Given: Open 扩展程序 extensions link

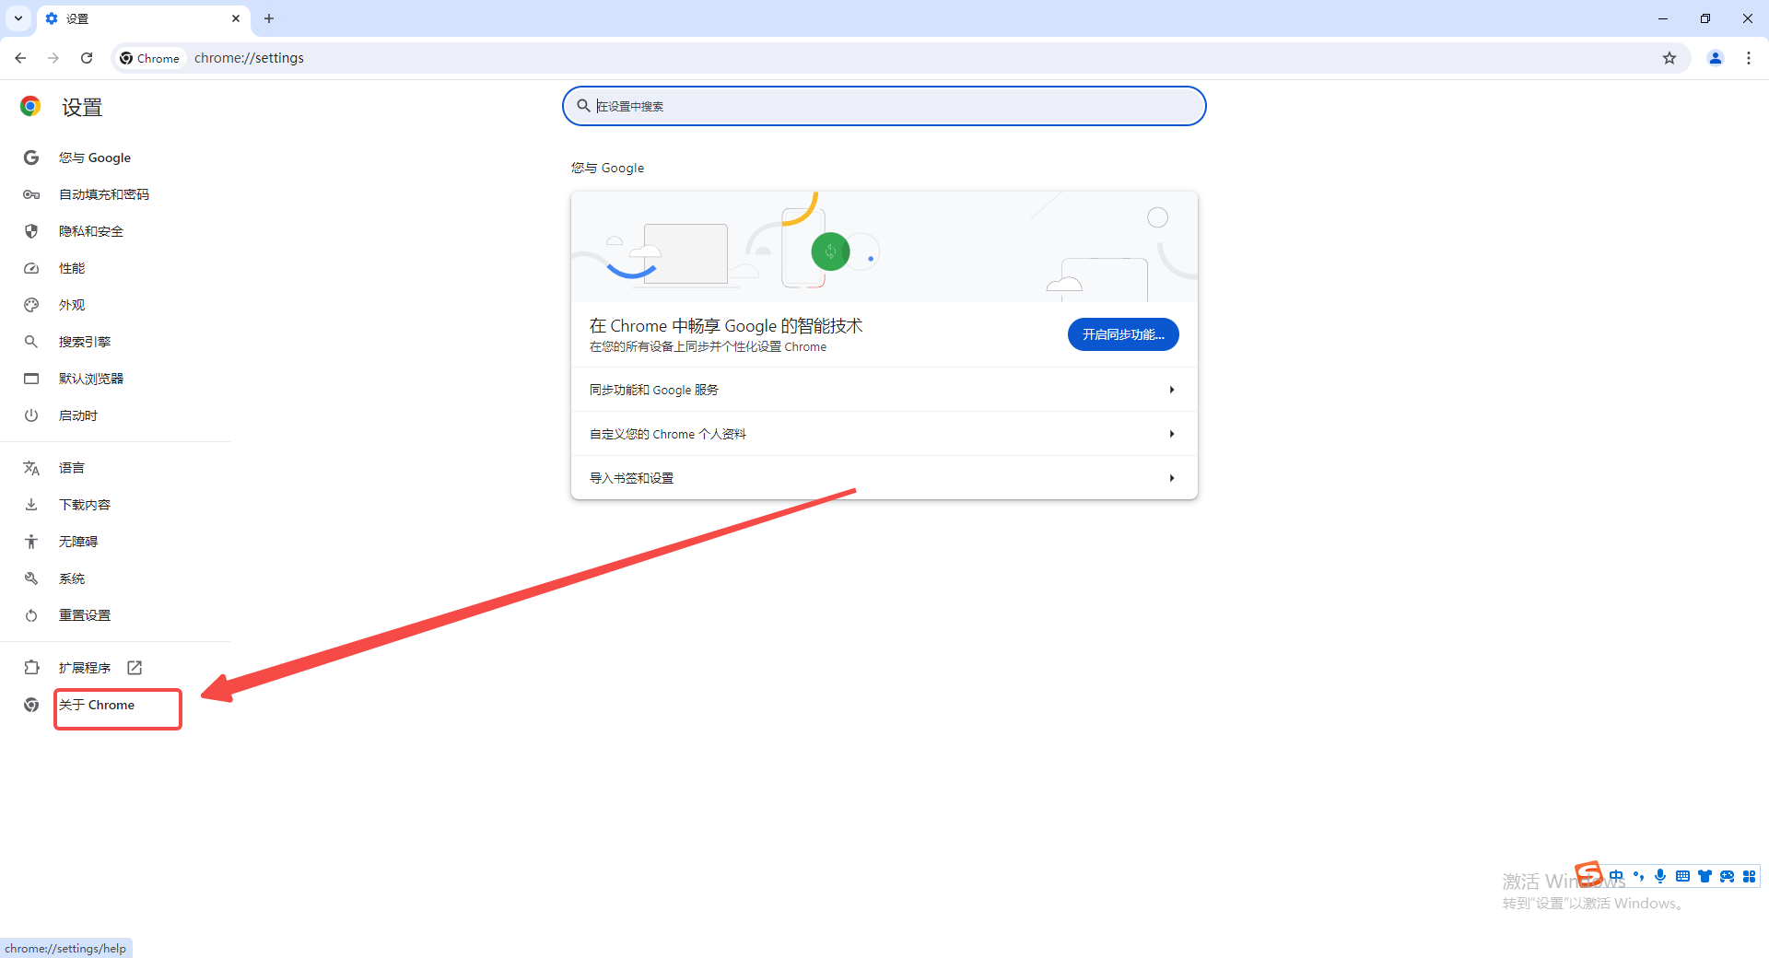Looking at the screenshot, I should tap(85, 668).
